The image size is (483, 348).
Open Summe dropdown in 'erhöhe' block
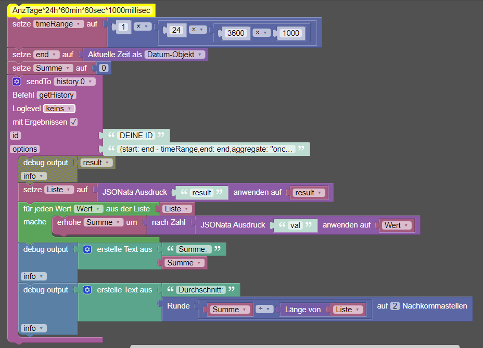104,222
